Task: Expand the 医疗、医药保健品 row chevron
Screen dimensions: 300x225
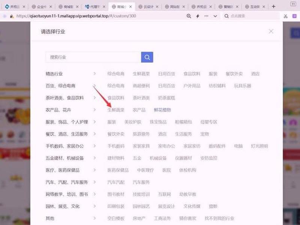Action: (x=94, y=170)
